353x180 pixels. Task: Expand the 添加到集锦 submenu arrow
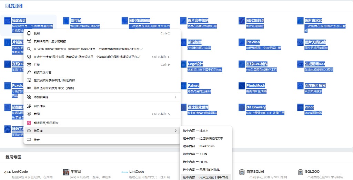[x=175, y=97]
